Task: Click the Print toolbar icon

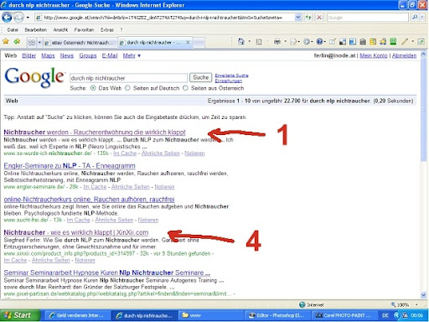Action: (x=277, y=42)
